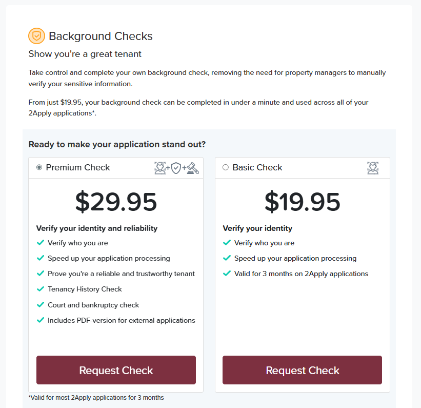This screenshot has height=408, width=421.
Task: Select the Premium Check radio button
Action: pyautogui.click(x=38, y=167)
